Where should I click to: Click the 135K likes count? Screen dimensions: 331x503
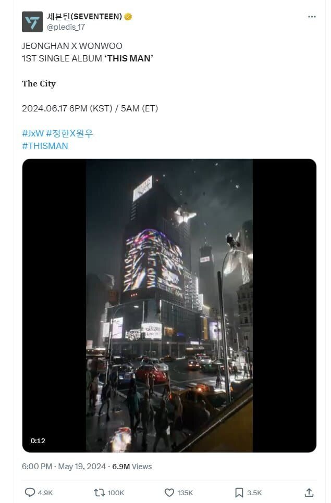point(185,493)
